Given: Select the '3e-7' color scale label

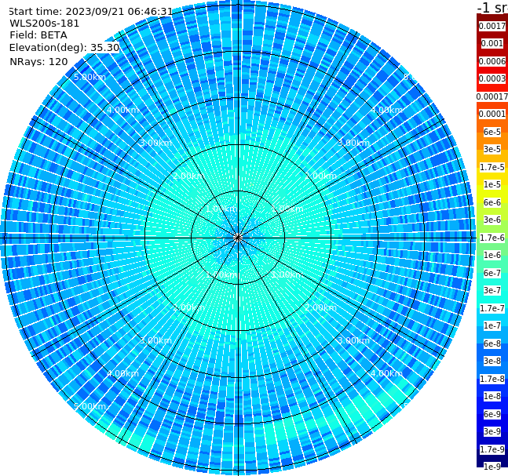Looking at the screenshot, I should tap(492, 291).
